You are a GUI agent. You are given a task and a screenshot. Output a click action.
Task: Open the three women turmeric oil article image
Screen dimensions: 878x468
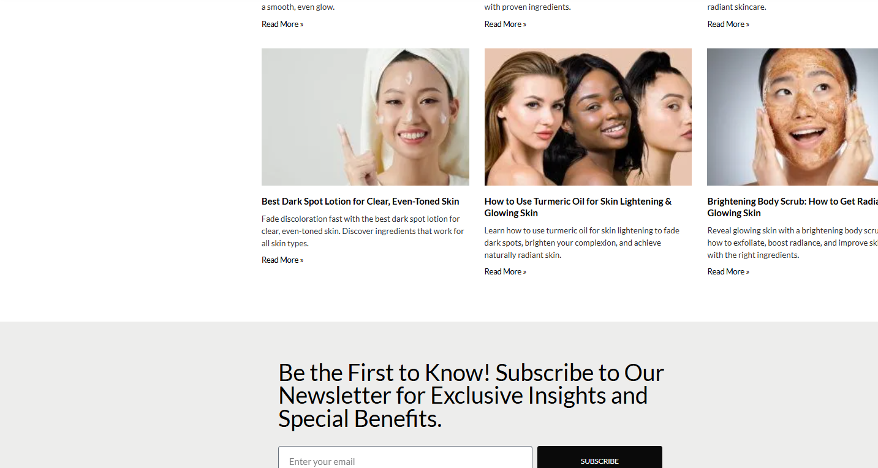click(x=588, y=117)
